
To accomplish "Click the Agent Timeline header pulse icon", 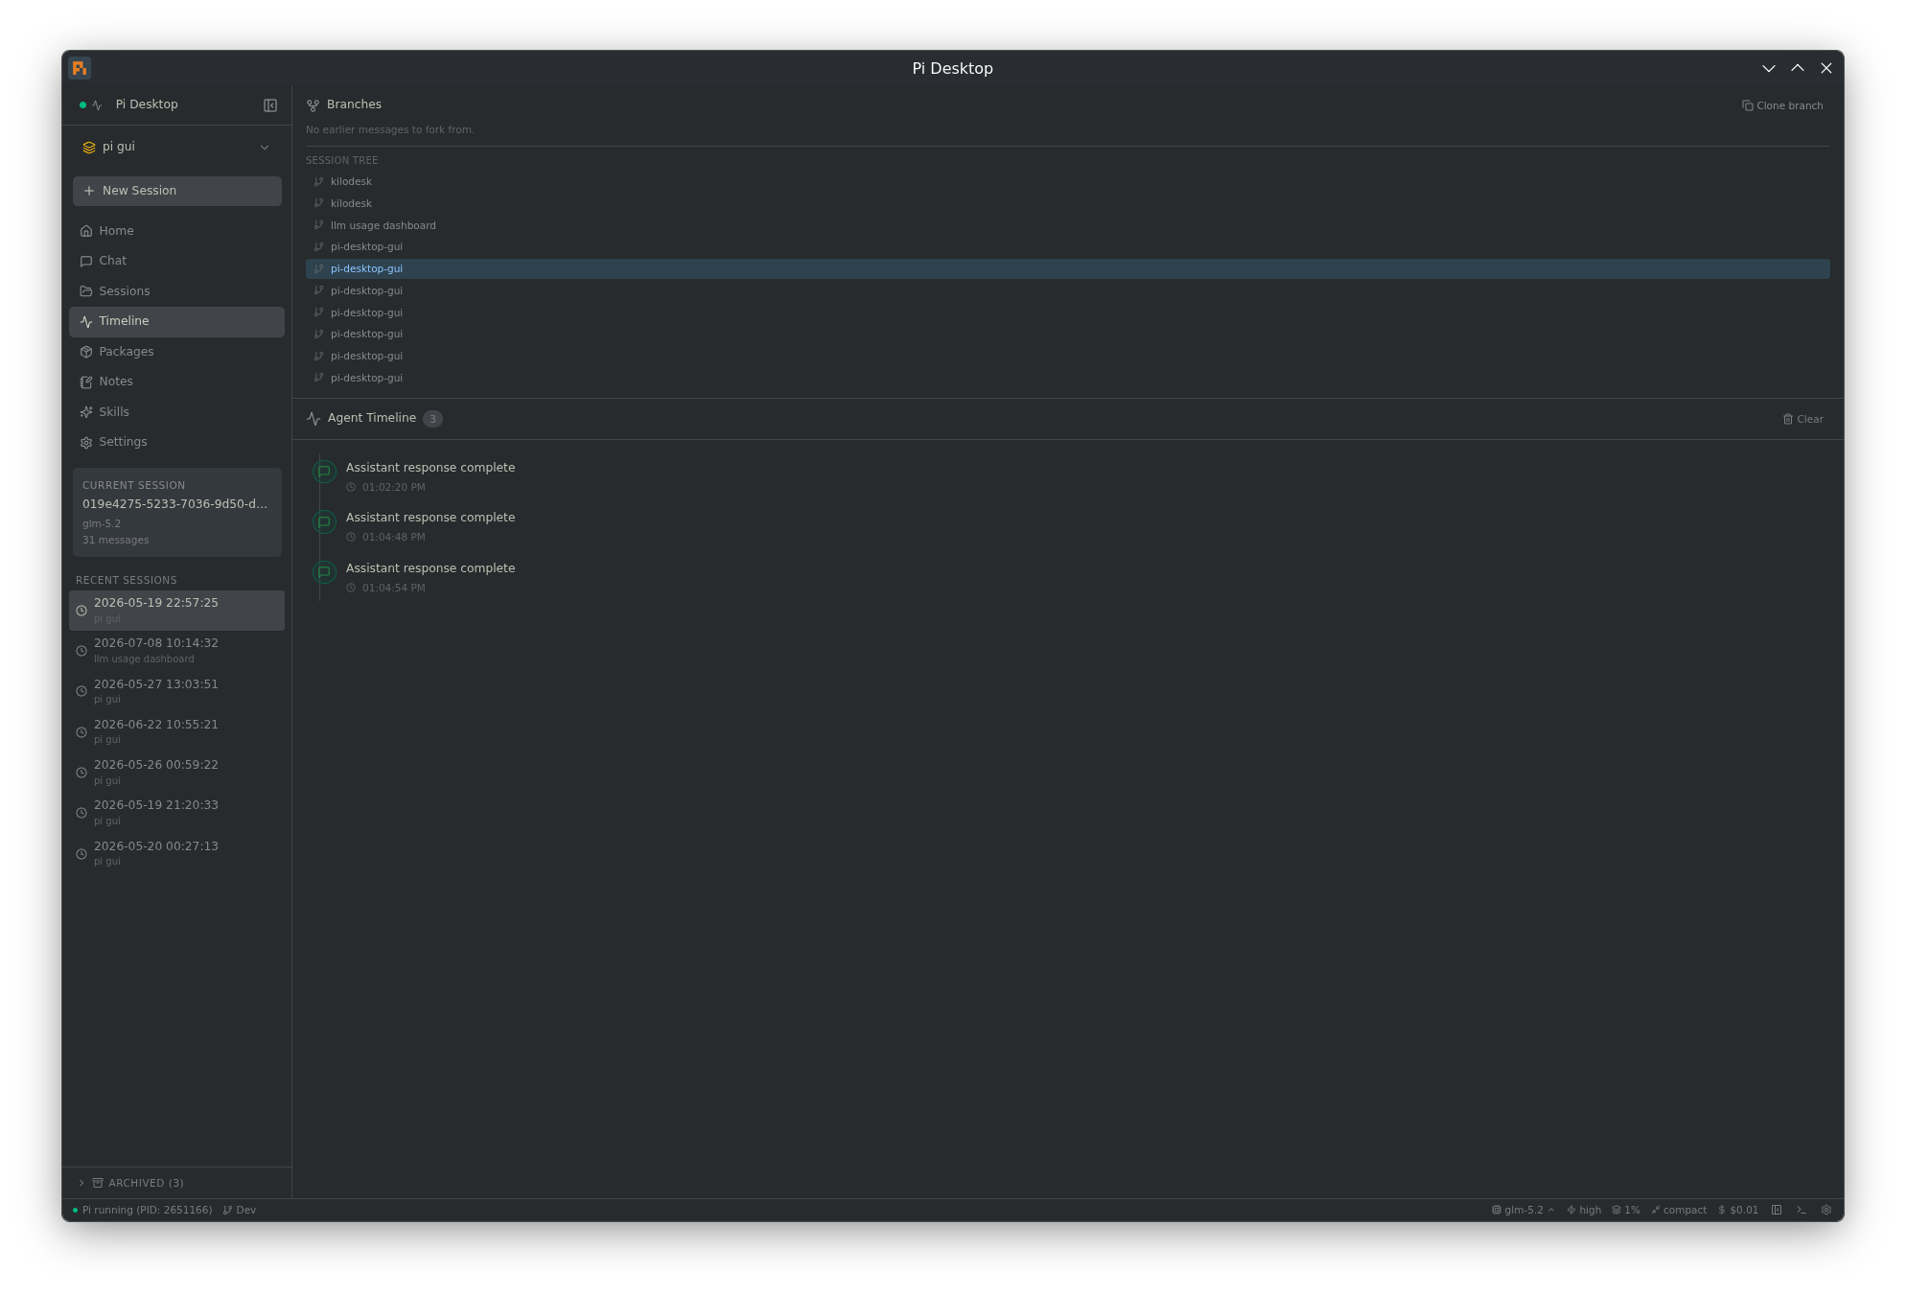I will 314,419.
